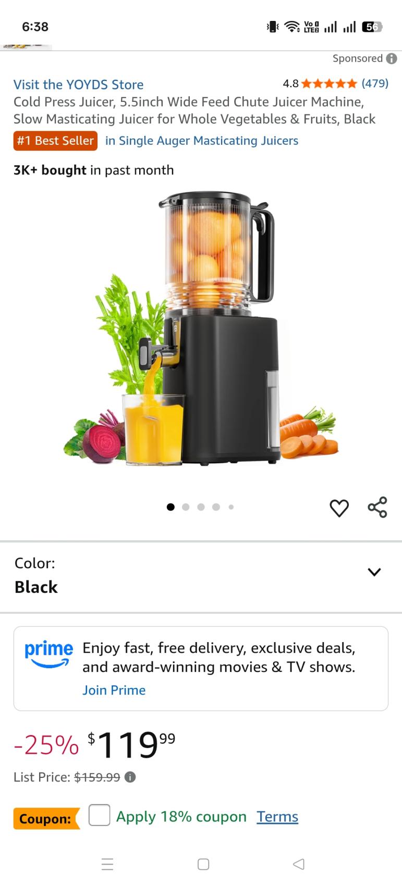This screenshot has height=885, width=402.
Task: Visit the YOYDS Store link
Action: pyautogui.click(x=78, y=85)
